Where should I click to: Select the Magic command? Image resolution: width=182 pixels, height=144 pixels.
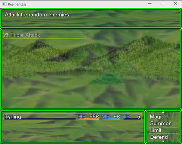(x=157, y=117)
